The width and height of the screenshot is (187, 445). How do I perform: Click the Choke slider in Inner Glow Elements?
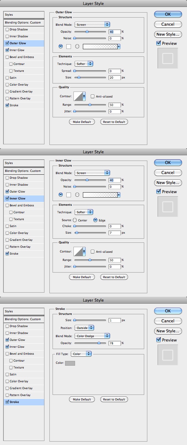[x=90, y=226]
